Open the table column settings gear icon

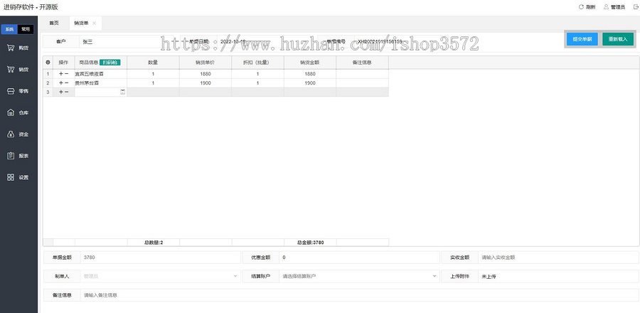click(x=48, y=63)
